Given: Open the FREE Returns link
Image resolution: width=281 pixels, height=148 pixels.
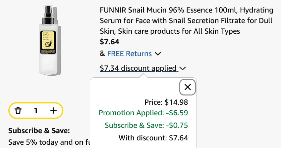Looking at the screenshot, I should click(x=129, y=54).
